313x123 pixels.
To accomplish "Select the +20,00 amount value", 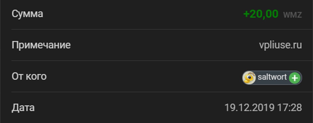I will click(x=261, y=14).
